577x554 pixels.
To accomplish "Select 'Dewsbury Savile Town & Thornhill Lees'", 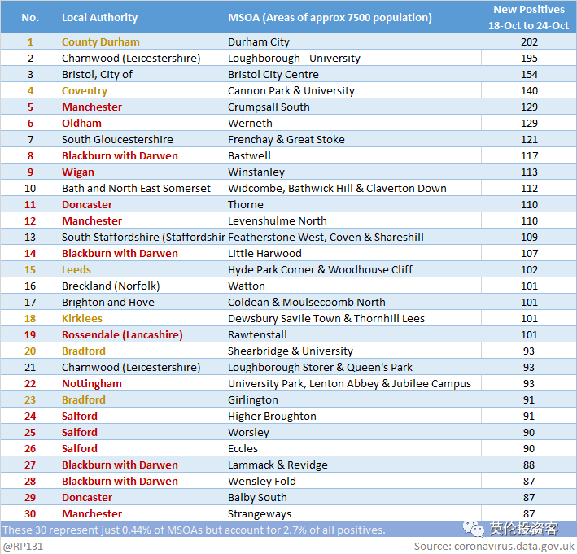I will [326, 318].
